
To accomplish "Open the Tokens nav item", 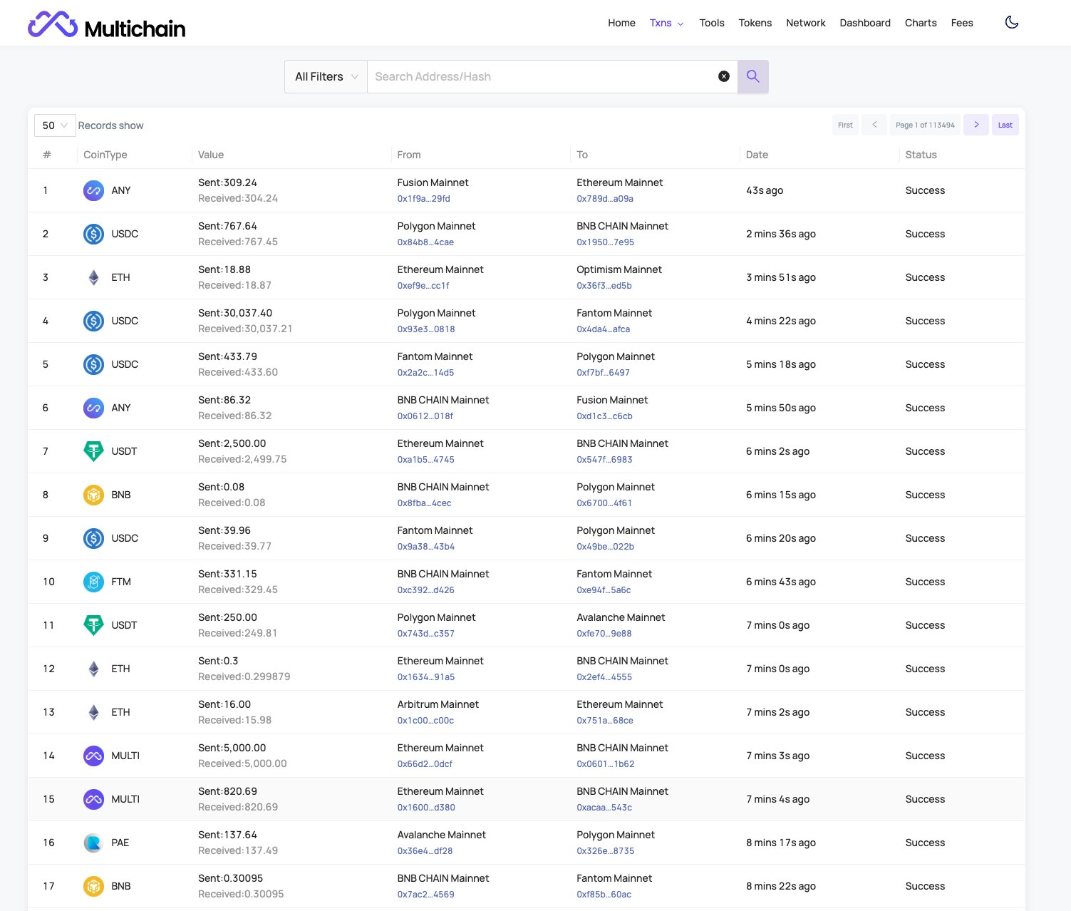I will [x=755, y=23].
